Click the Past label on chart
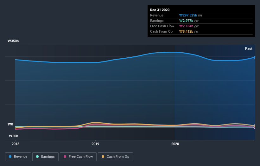Image resolution: width=260 pixels, height=166 pixels. pyautogui.click(x=249, y=48)
